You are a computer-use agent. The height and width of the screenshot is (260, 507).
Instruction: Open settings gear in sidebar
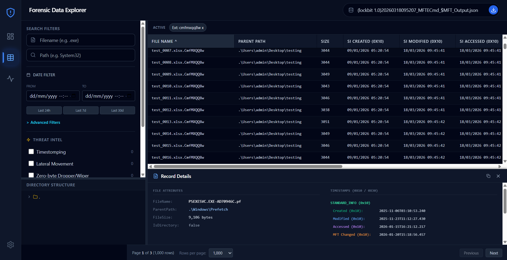pos(10,245)
